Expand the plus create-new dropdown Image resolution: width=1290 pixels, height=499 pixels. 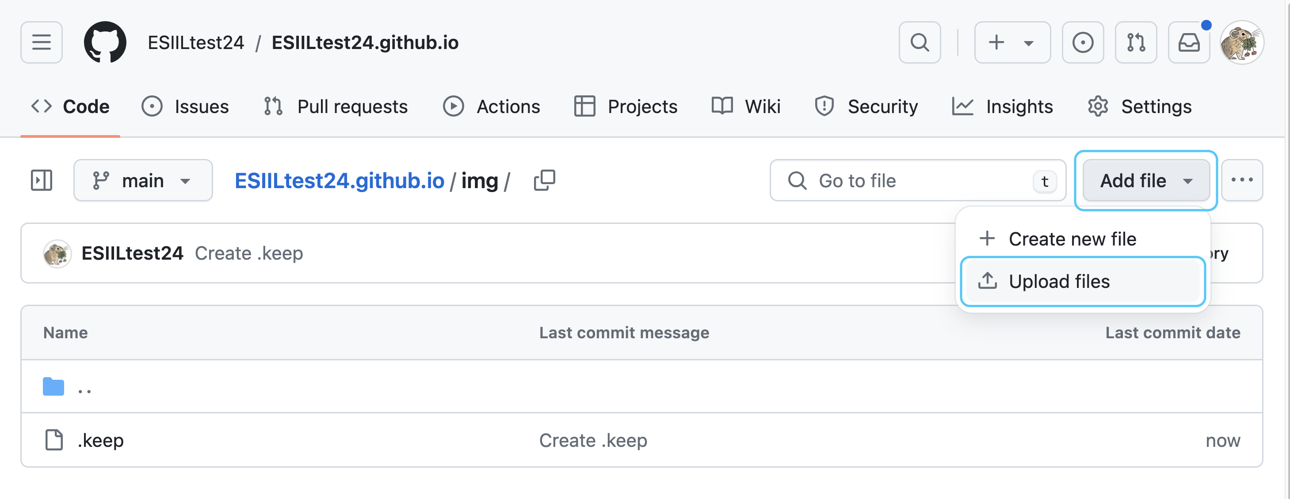click(1012, 42)
